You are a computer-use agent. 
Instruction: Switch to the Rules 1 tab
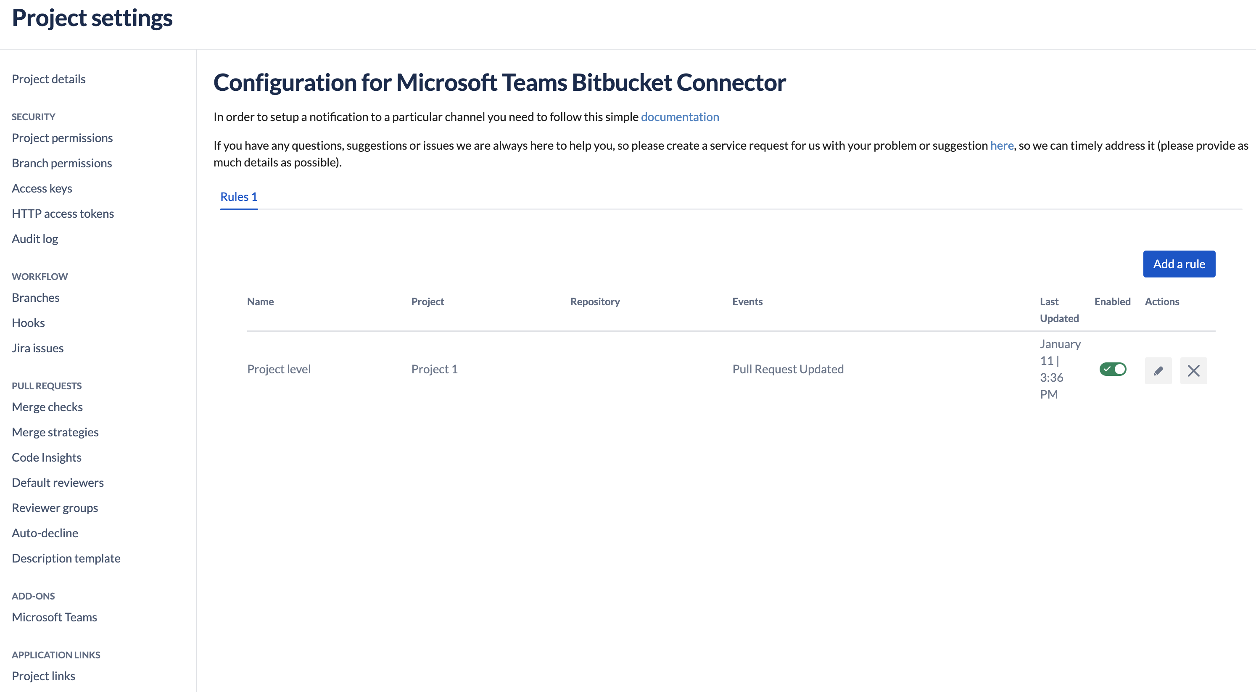click(238, 196)
